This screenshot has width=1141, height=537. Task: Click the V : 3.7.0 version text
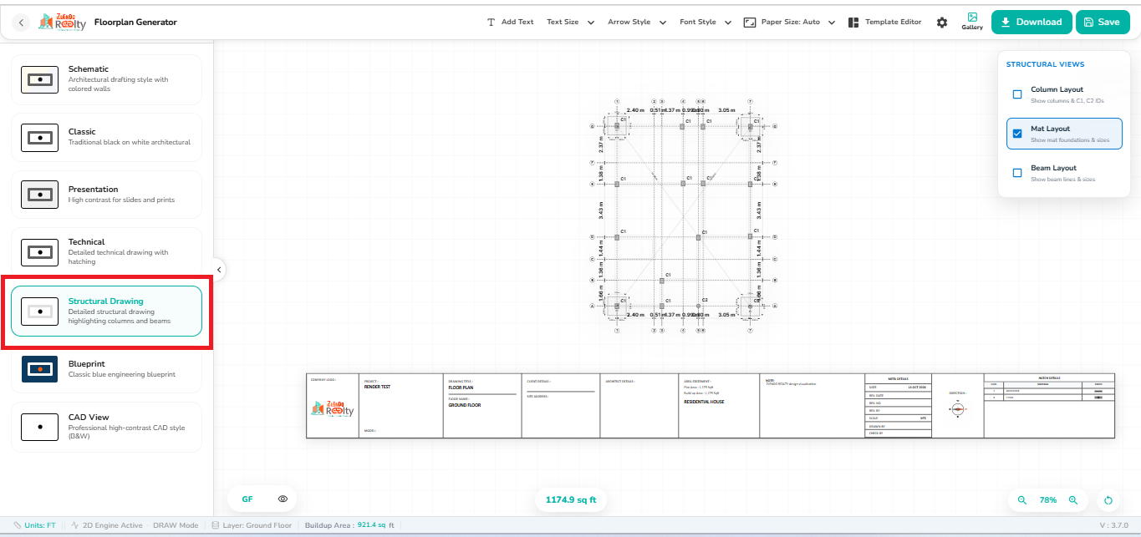click(x=1114, y=525)
